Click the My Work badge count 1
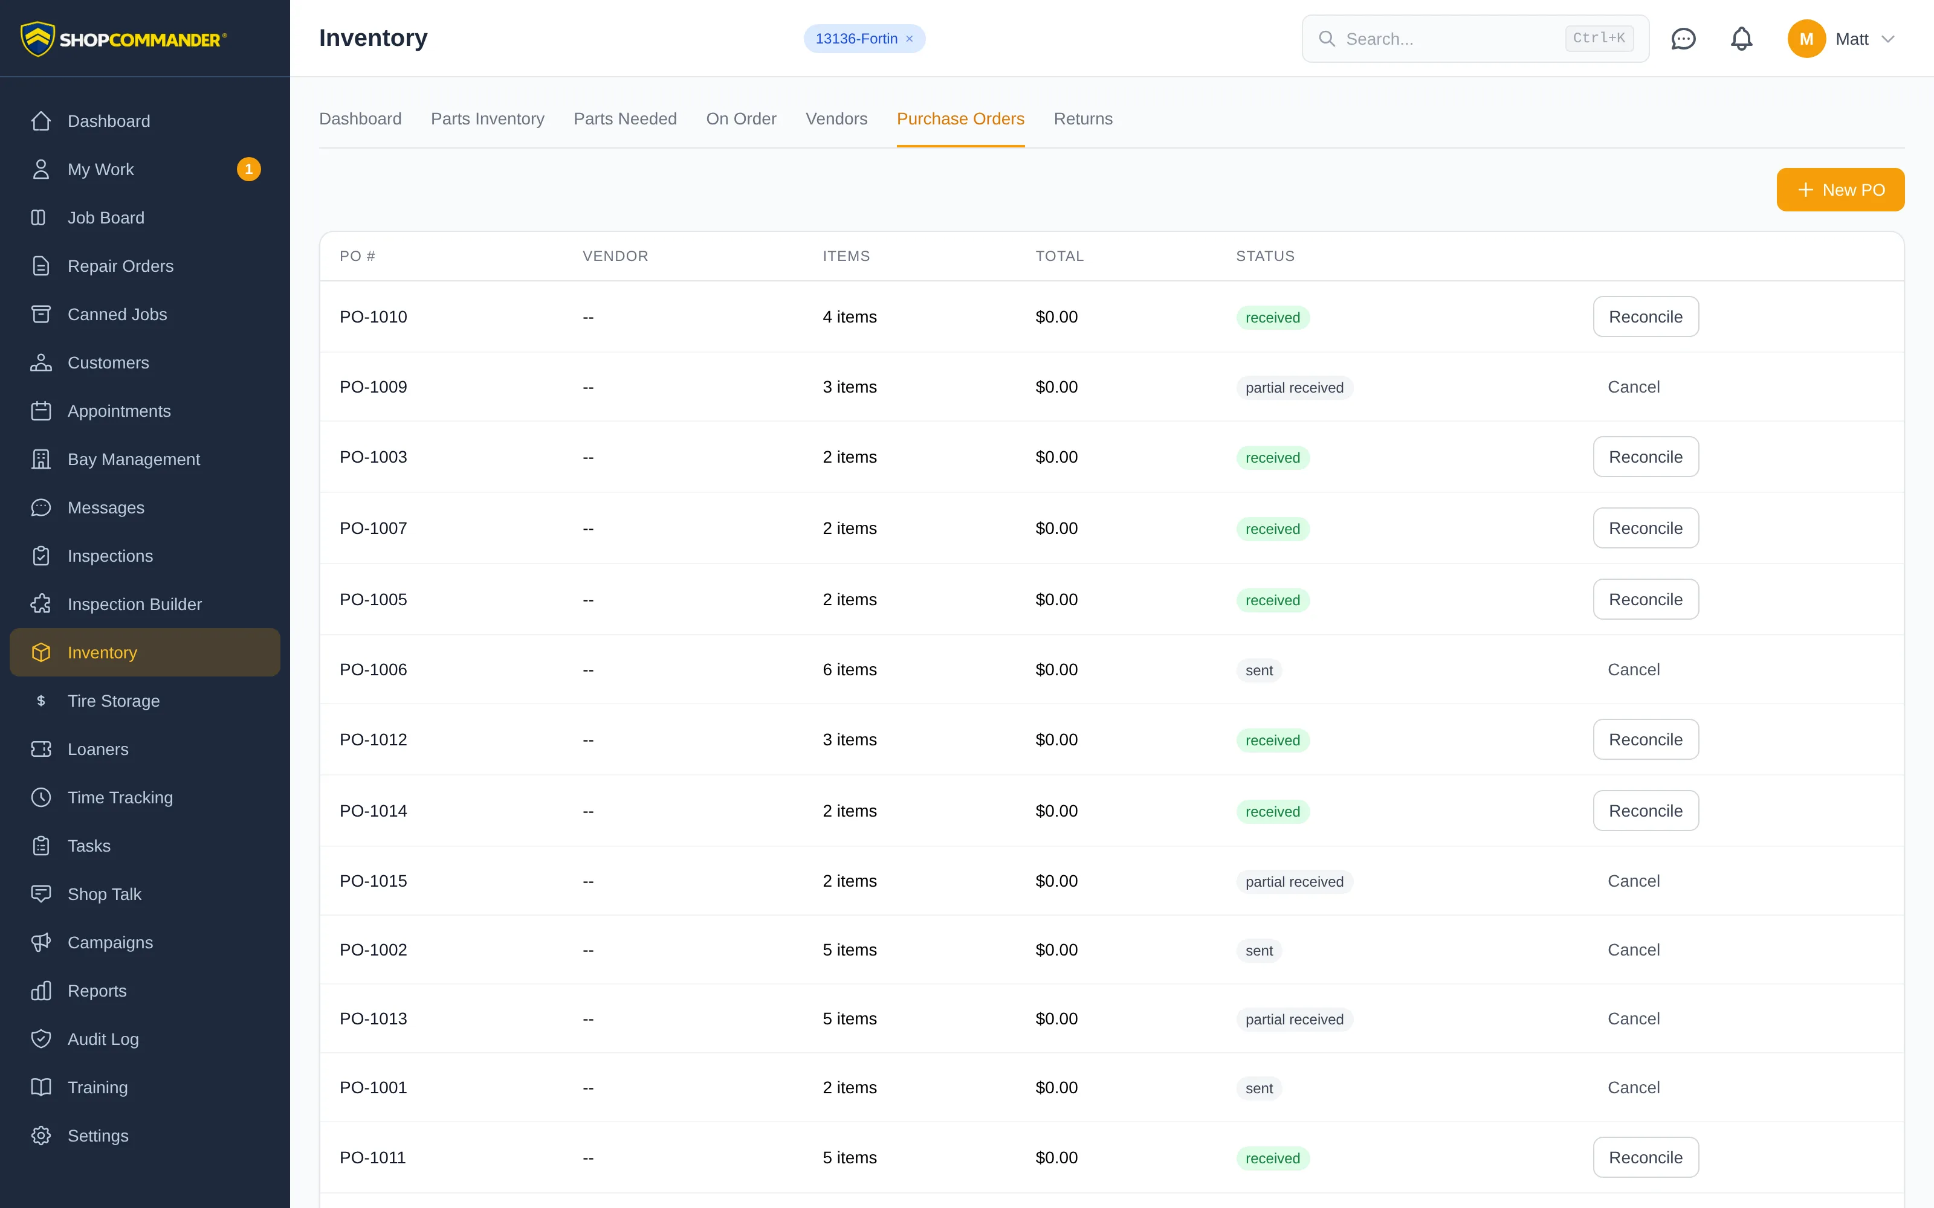 click(248, 169)
